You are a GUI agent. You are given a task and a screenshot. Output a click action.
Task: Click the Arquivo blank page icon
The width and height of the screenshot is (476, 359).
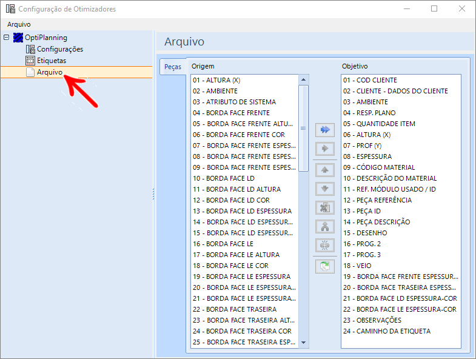(30, 72)
